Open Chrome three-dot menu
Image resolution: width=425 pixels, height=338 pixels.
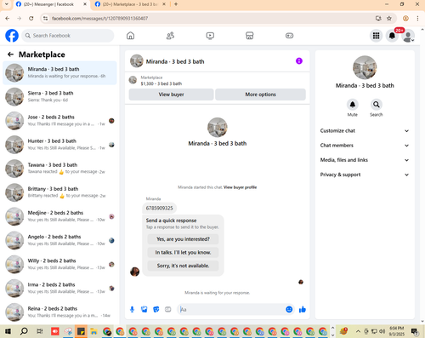click(417, 19)
